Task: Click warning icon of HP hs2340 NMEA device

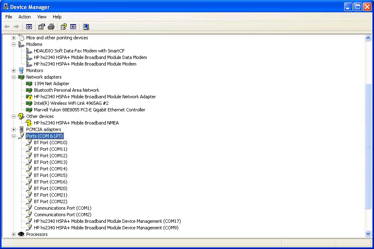Action: pos(29,123)
